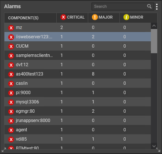Select the jrunappserv:8000 component row
The image size is (162, 154).
tap(77, 121)
